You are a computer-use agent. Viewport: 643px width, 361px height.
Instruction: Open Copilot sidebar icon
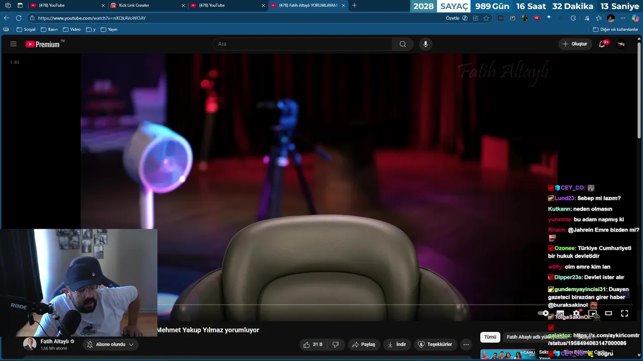point(635,18)
